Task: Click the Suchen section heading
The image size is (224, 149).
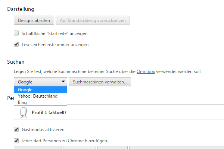Action: coord(16,61)
